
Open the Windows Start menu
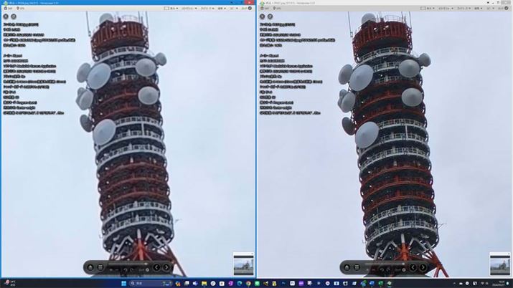123,284
